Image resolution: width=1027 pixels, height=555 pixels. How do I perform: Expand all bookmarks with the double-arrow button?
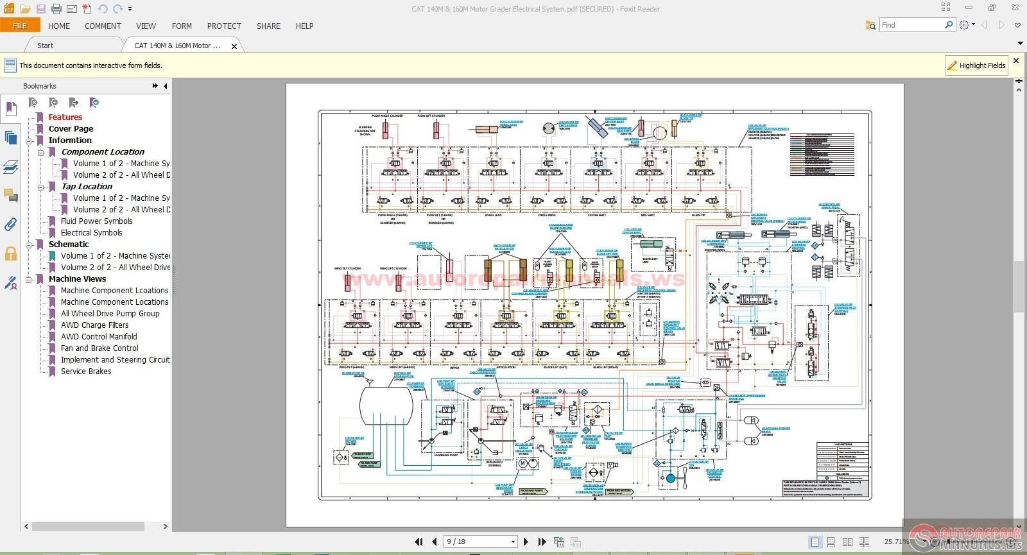coord(155,86)
